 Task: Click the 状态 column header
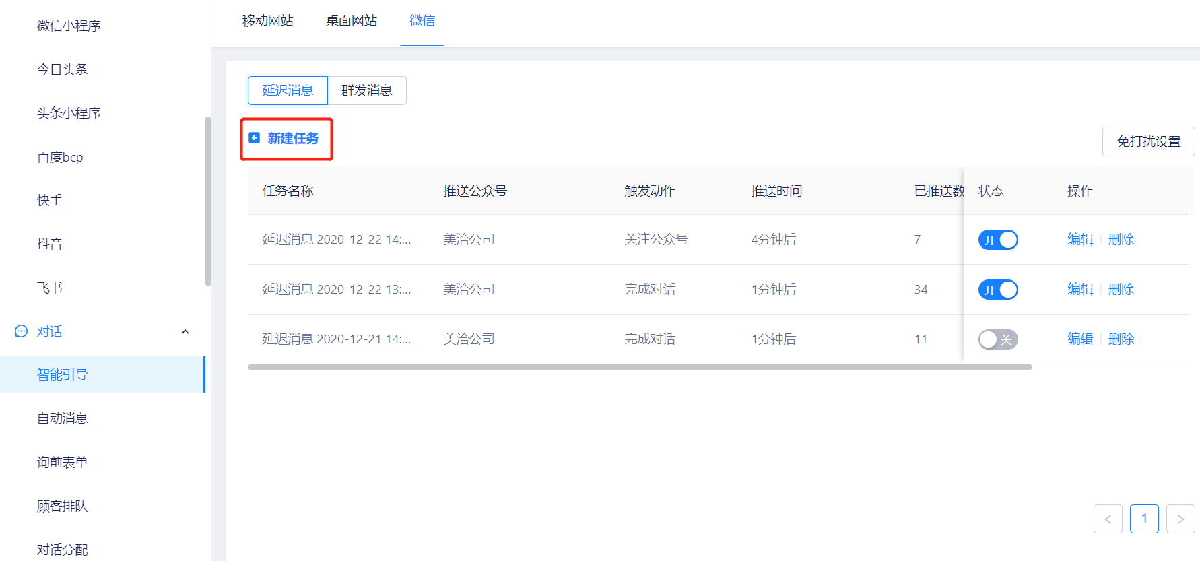[x=991, y=191]
